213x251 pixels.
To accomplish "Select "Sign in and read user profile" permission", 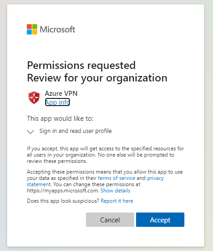I will (76, 131).
